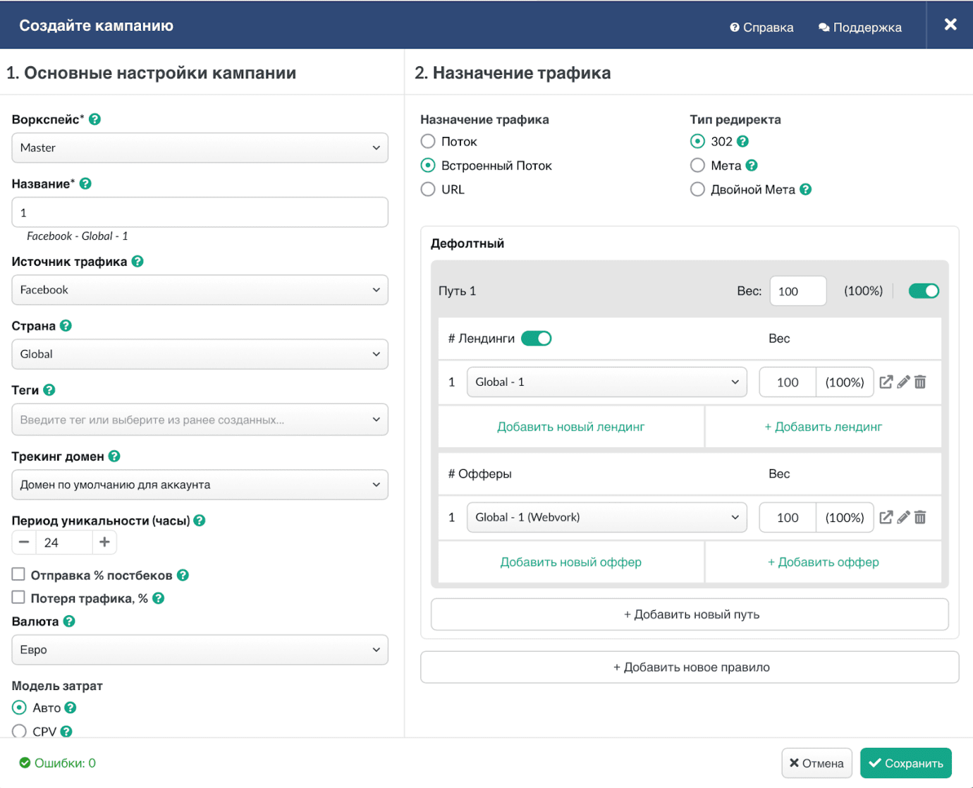Viewport: 973px width, 788px height.
Task: Open Справка help link
Action: (x=761, y=27)
